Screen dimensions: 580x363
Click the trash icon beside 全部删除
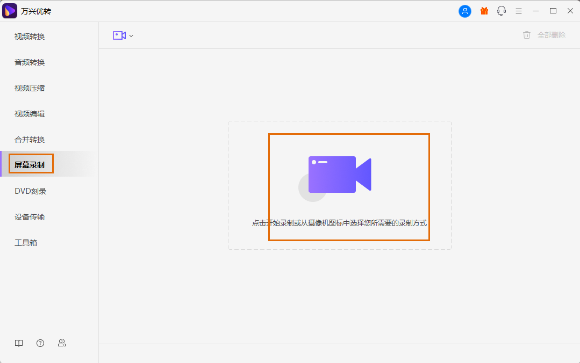point(526,34)
